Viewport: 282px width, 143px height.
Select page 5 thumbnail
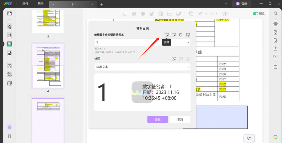coord(48,120)
